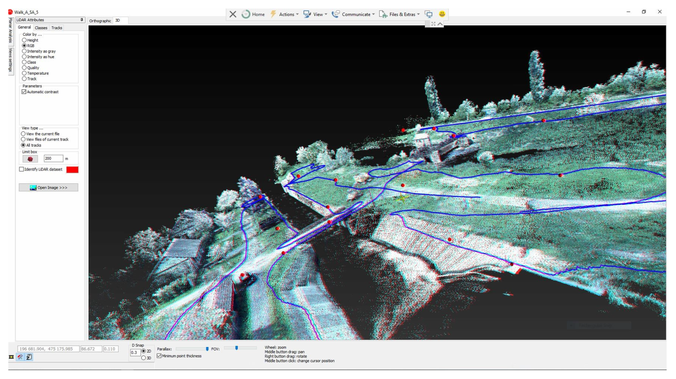
Task: Click the Limit box distance input field
Action: [53, 159]
